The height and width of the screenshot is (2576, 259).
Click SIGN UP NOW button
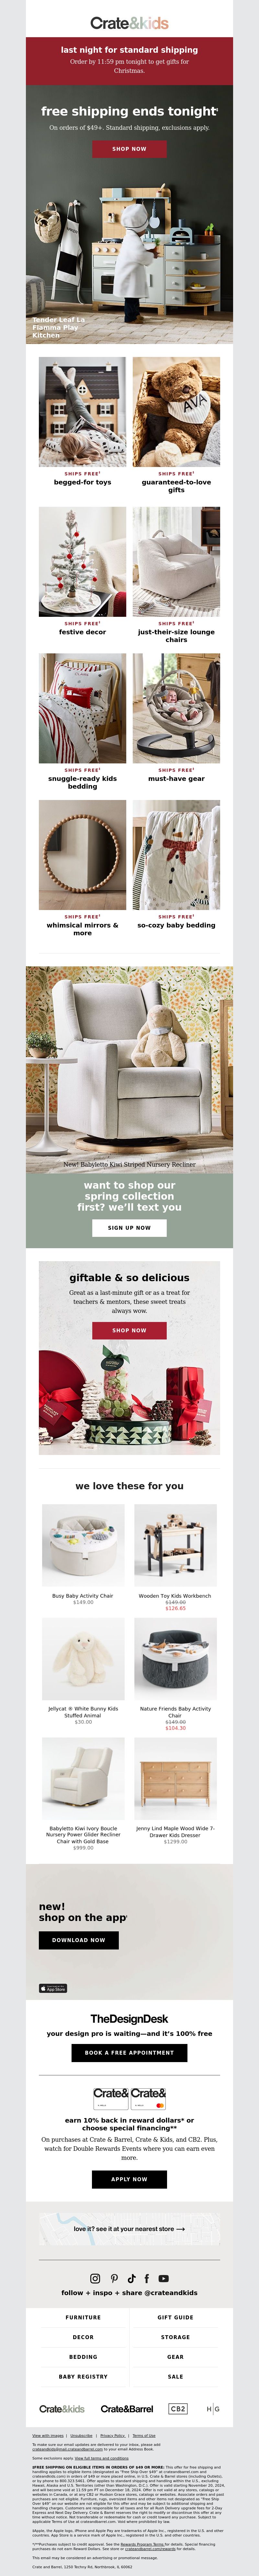(129, 1227)
